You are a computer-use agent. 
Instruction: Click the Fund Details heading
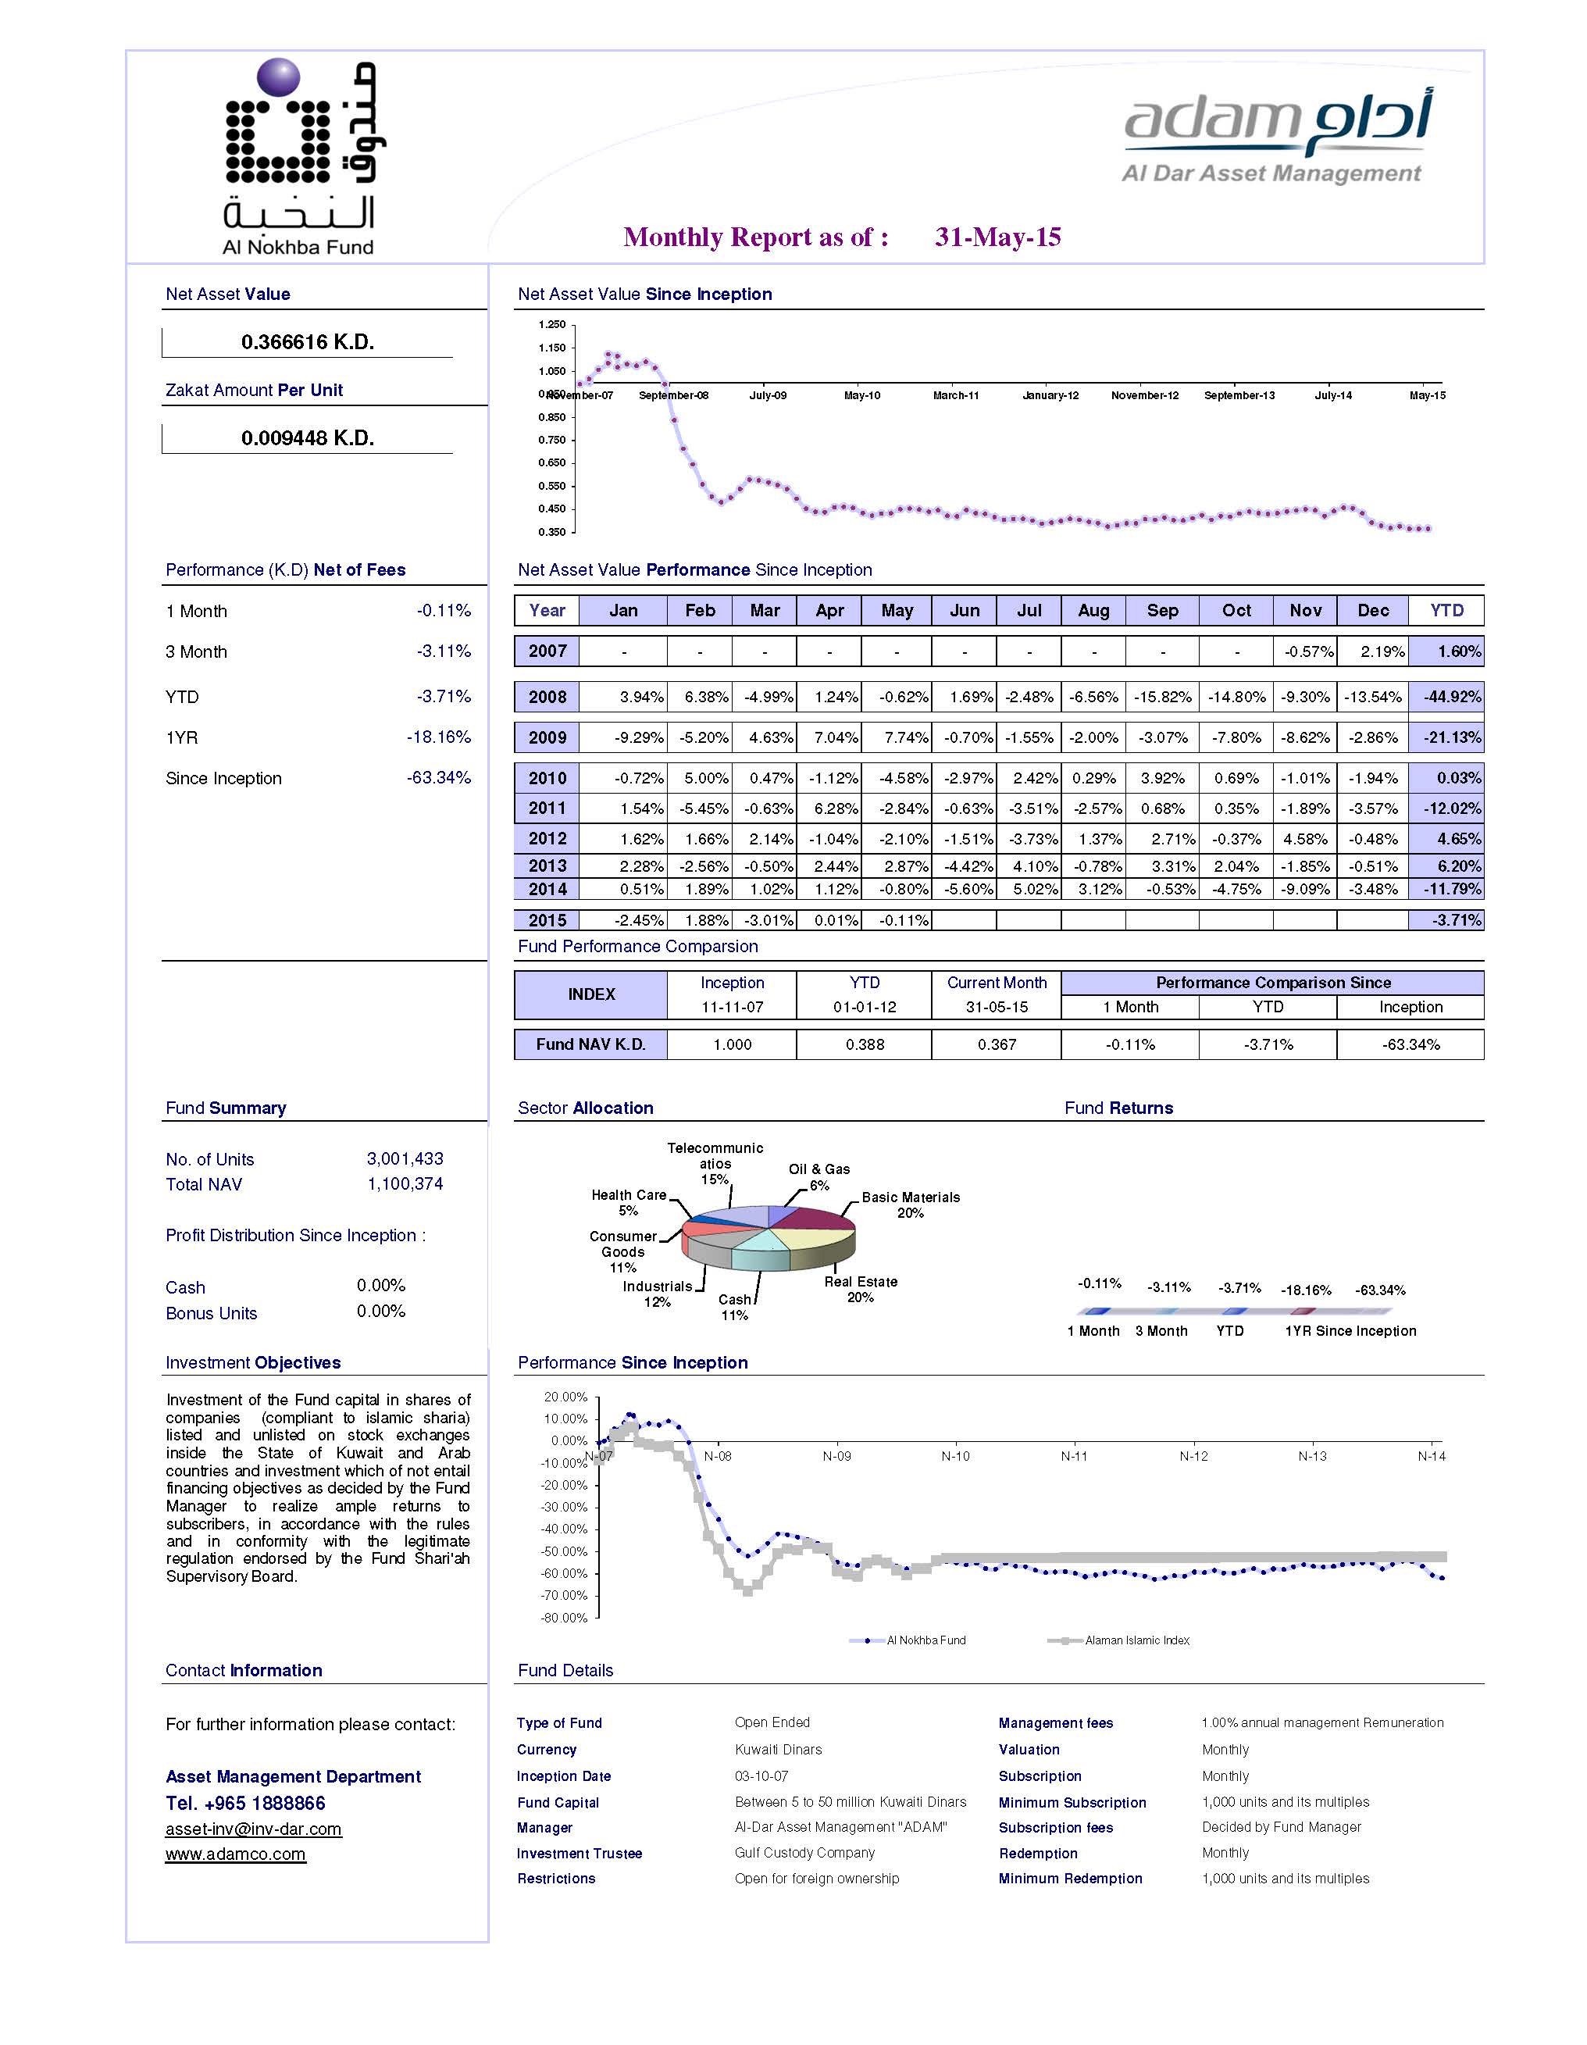click(x=565, y=1671)
